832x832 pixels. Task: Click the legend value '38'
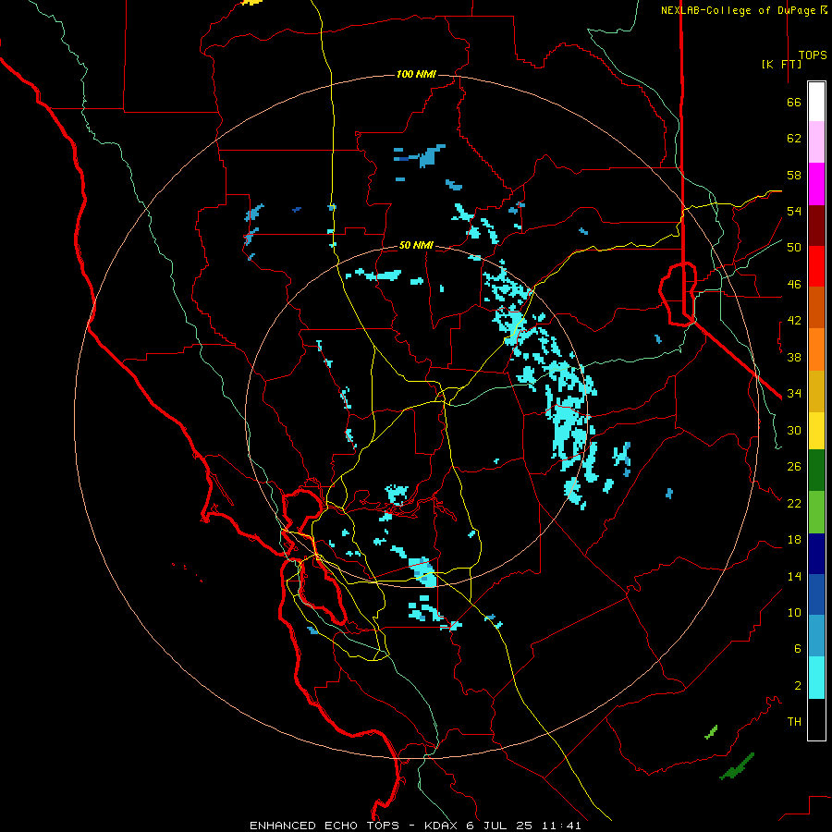pos(794,357)
